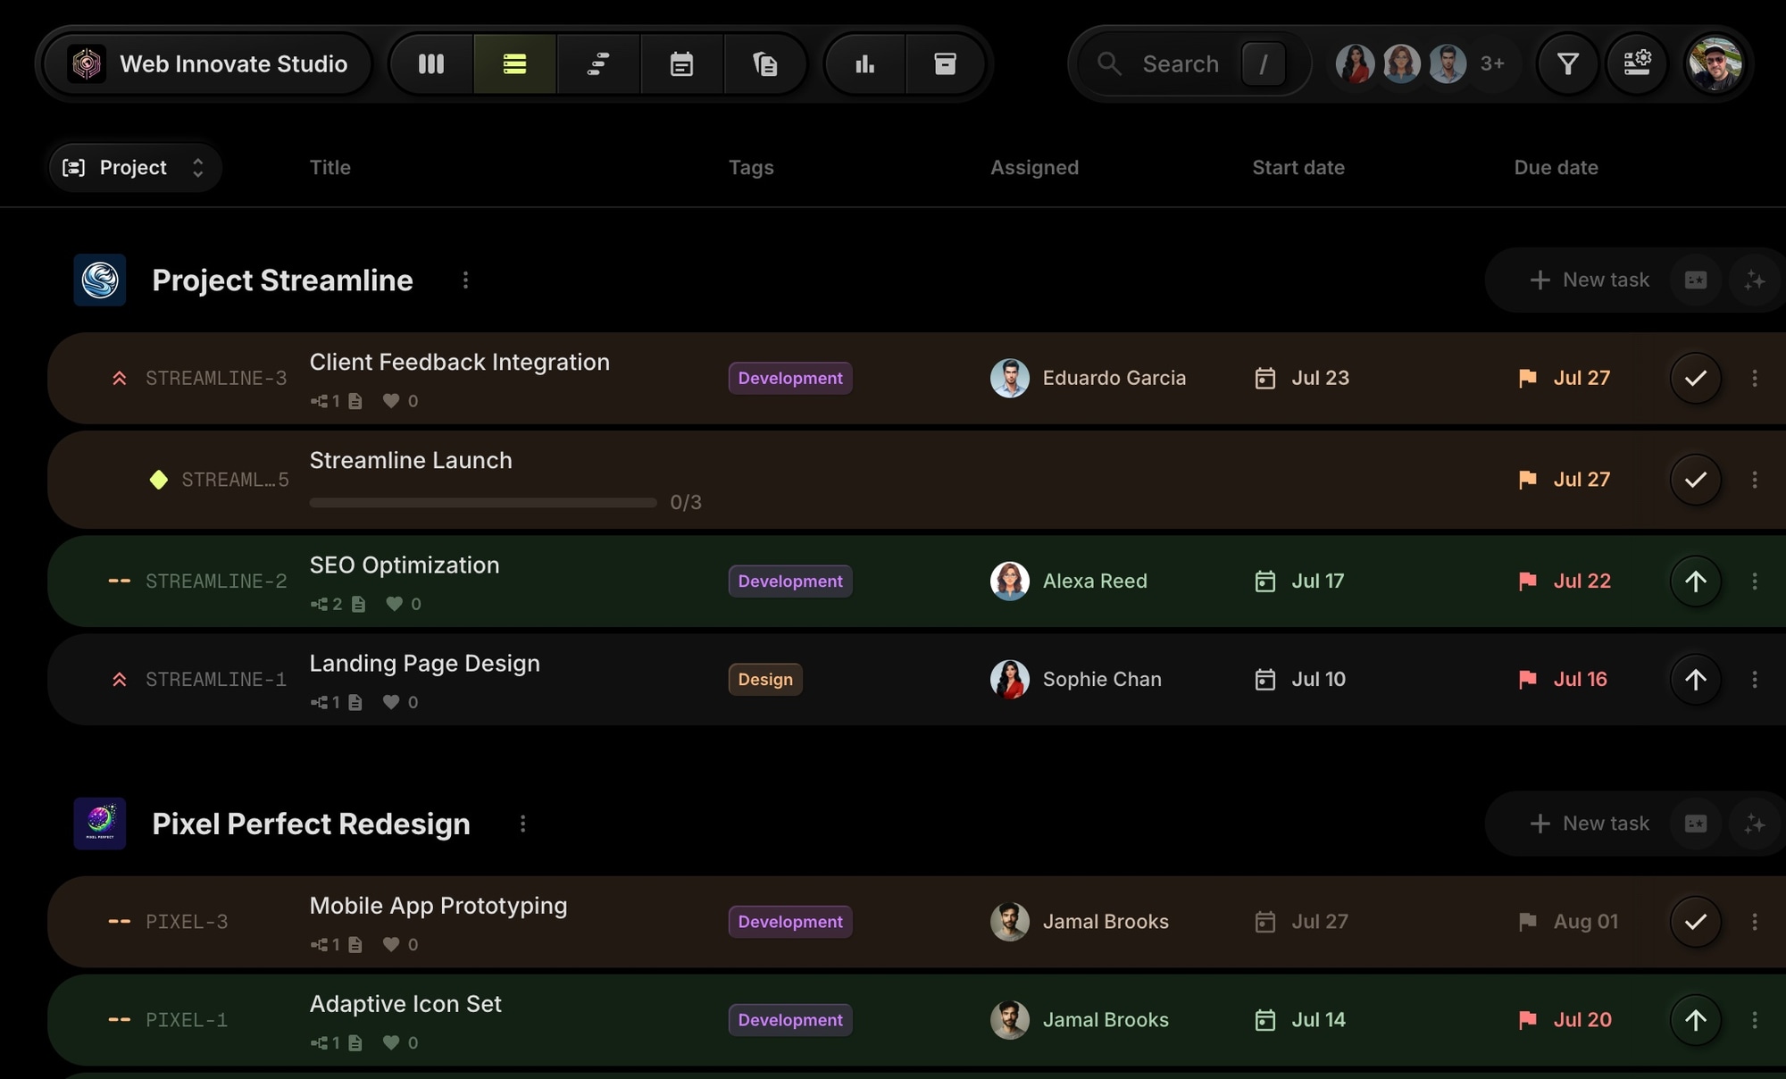
Task: Click the likes heart on SEO Optimization
Action: pos(394,604)
